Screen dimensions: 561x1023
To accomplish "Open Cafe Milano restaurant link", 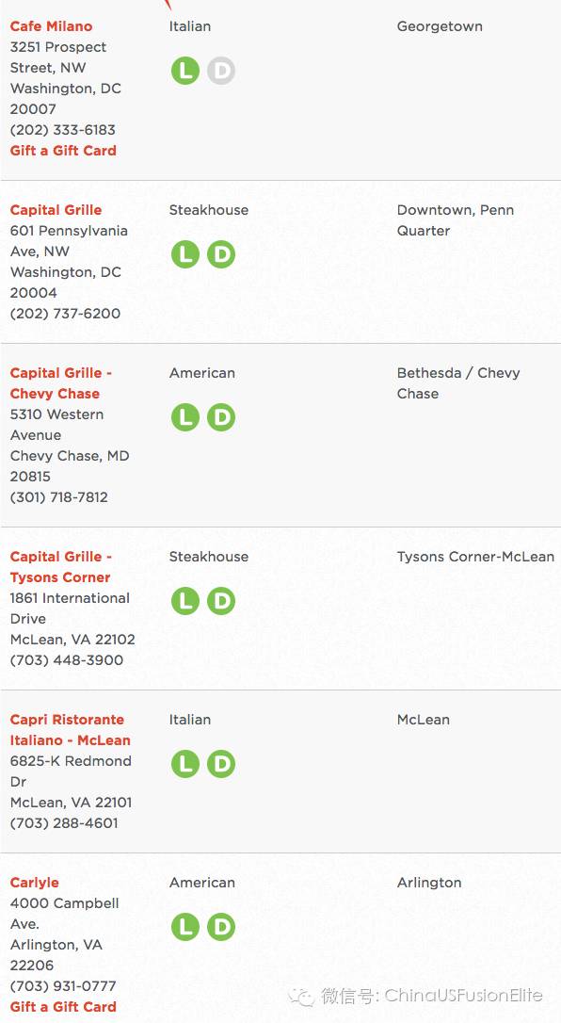I will click(52, 26).
